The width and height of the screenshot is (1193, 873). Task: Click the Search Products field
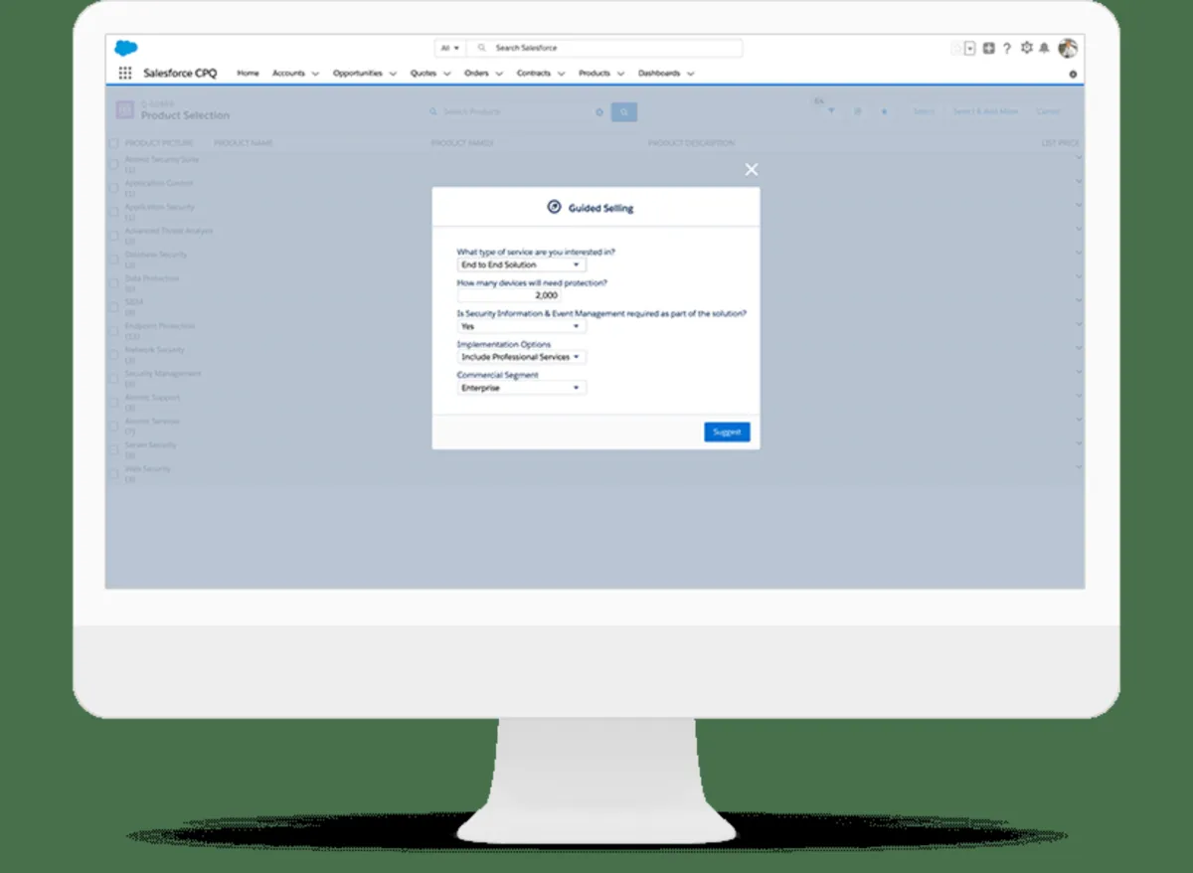[517, 112]
